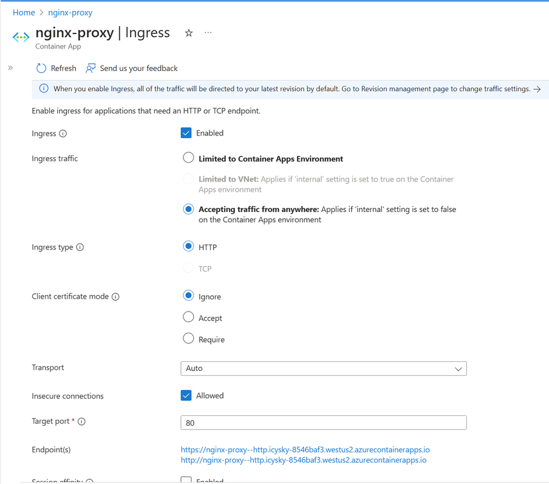Open the nginx-proxy breadcrumb link

[70, 13]
